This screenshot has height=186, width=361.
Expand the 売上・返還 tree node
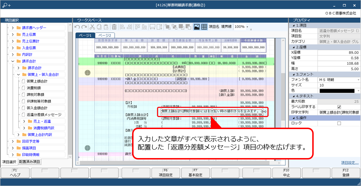click(x=24, y=121)
